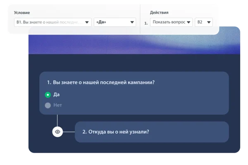Select the Нет radio button

(x=48, y=105)
